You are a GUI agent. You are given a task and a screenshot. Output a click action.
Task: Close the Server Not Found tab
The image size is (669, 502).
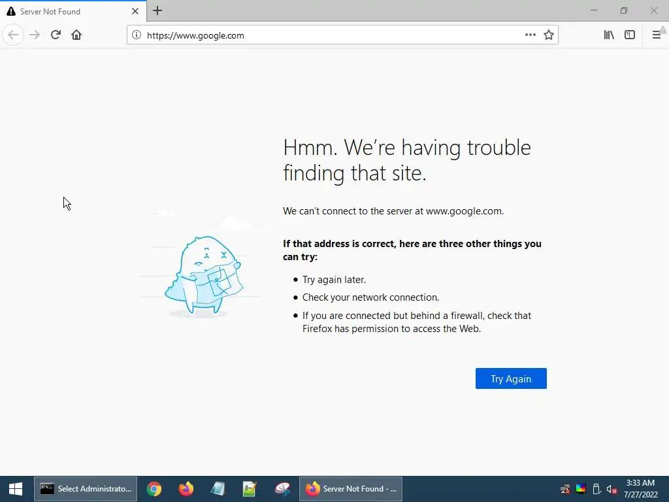pyautogui.click(x=135, y=11)
